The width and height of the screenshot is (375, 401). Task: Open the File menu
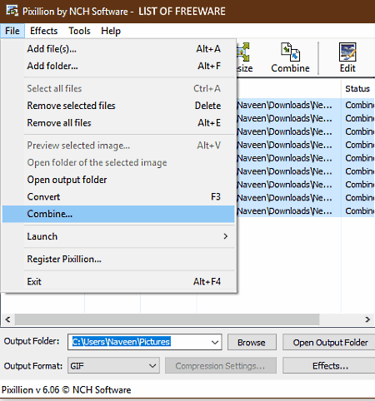(12, 31)
